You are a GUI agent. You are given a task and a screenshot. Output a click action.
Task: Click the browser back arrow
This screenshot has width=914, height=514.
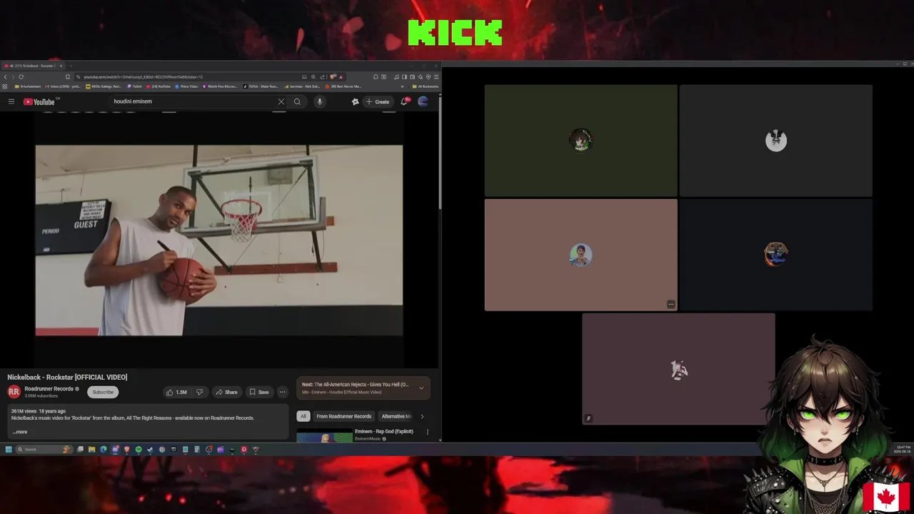point(5,76)
